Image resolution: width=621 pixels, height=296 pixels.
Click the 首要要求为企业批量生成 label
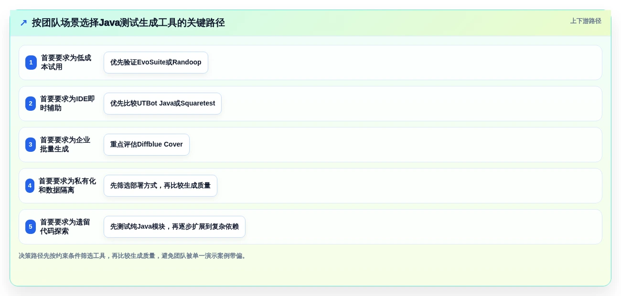[65, 145]
